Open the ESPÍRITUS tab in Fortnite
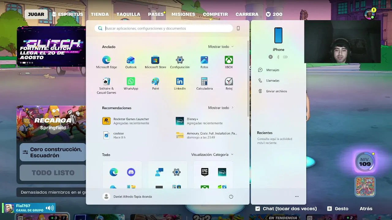The height and width of the screenshot is (220, 392). (x=67, y=14)
